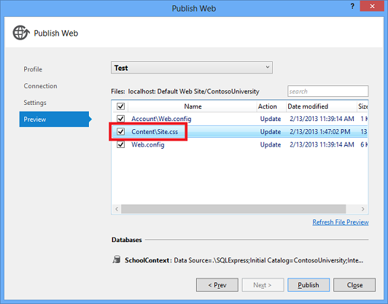Click the help question mark icon
Image resolution: width=388 pixels, height=304 pixels.
pyautogui.click(x=352, y=6)
